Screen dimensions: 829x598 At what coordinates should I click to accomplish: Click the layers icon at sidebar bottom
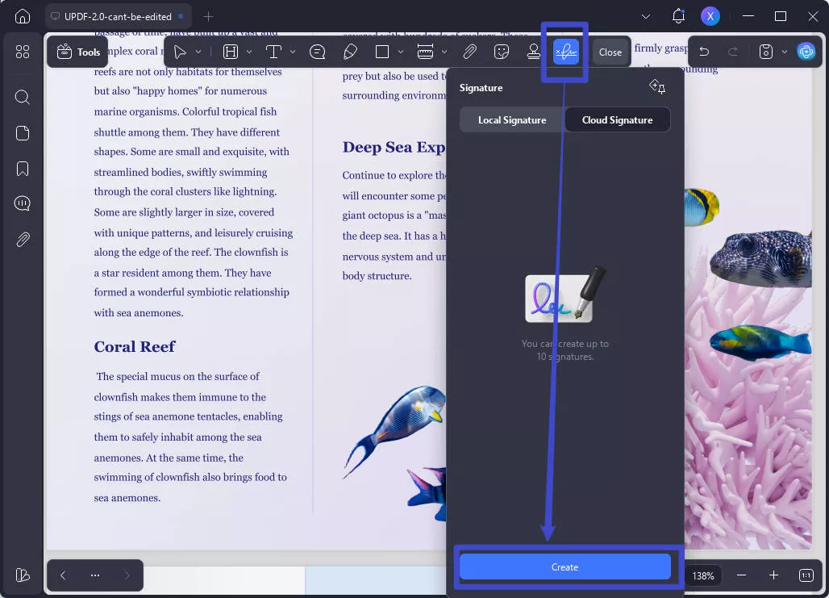click(23, 575)
